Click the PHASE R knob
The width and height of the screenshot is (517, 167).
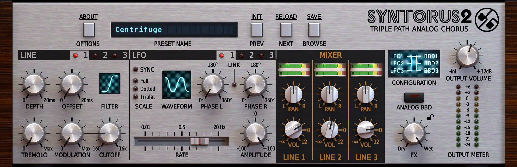[255, 84]
